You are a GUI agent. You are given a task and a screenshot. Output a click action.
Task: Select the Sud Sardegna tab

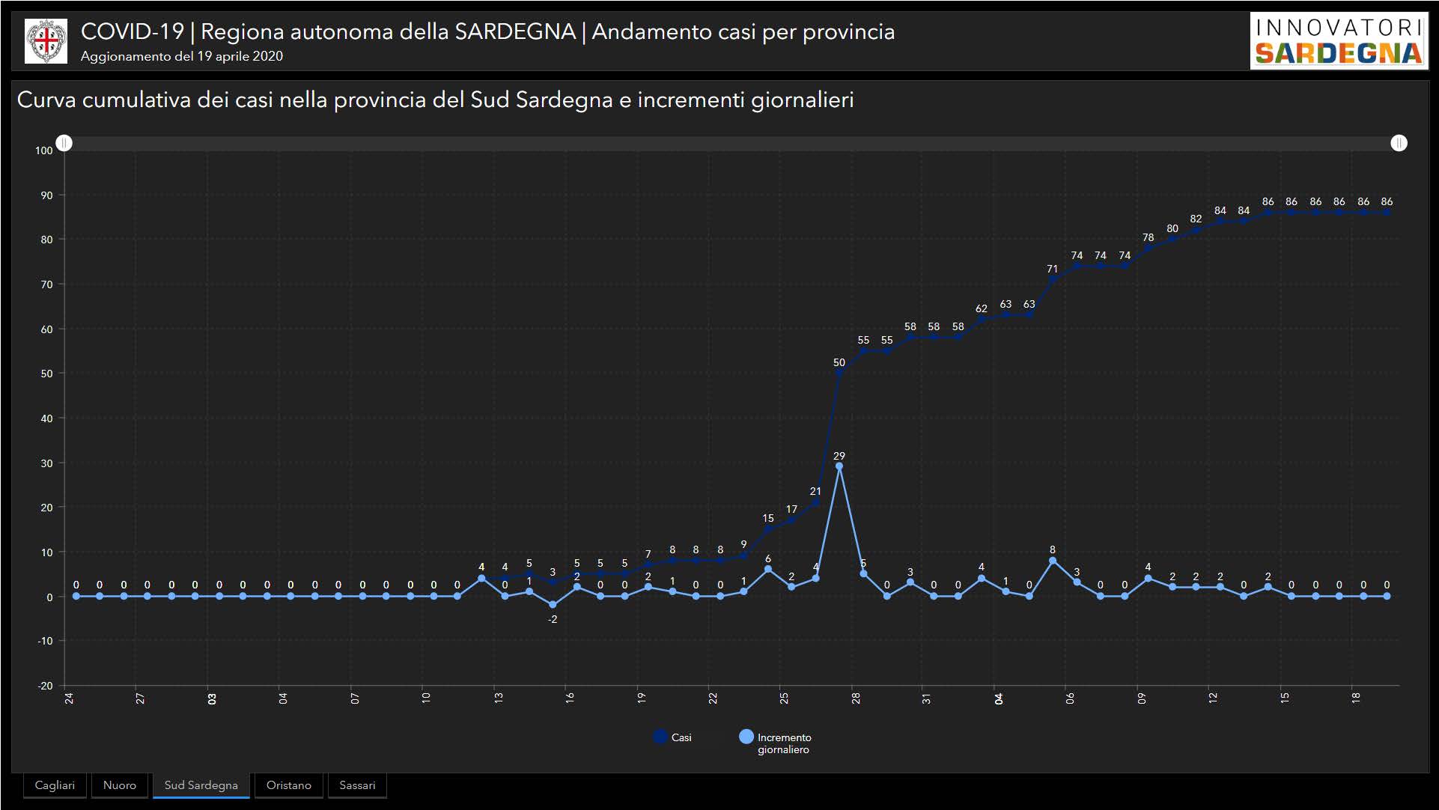(201, 785)
